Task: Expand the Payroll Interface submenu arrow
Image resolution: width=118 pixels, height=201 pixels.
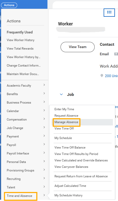Action: click(44, 153)
